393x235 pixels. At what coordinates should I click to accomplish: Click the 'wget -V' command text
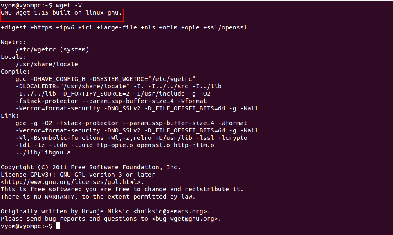69,5
